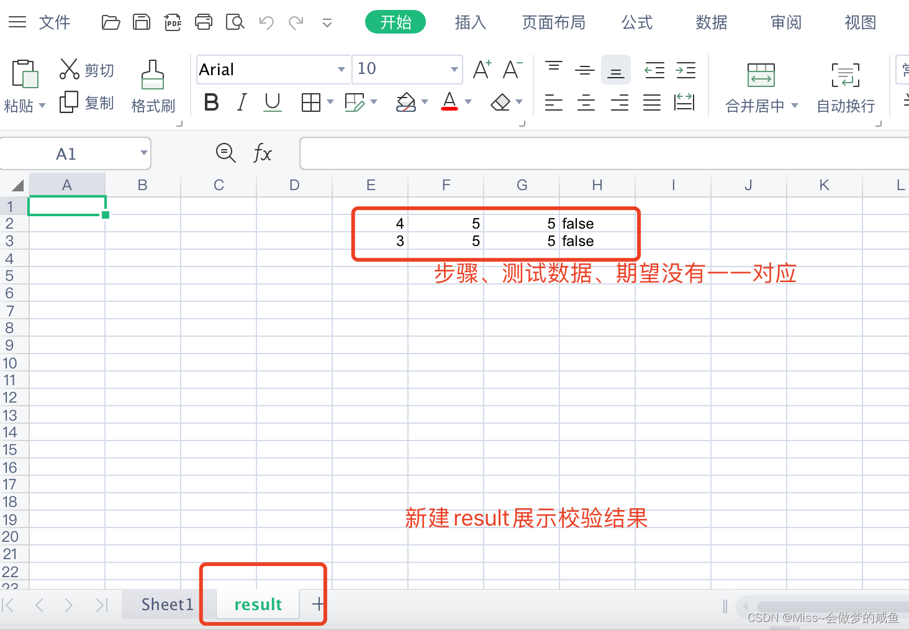Click the draw border pencil icon
Viewport: 909px width, 630px height.
point(355,102)
